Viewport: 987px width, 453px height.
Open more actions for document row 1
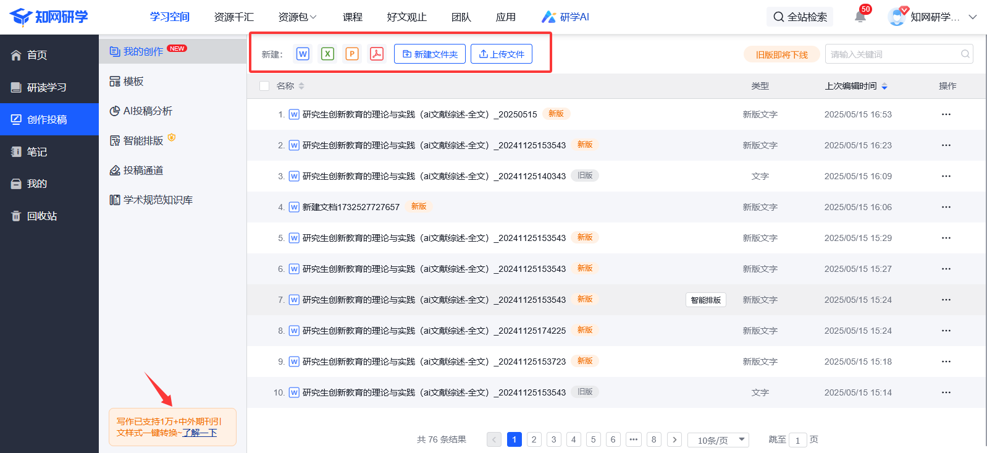(946, 114)
